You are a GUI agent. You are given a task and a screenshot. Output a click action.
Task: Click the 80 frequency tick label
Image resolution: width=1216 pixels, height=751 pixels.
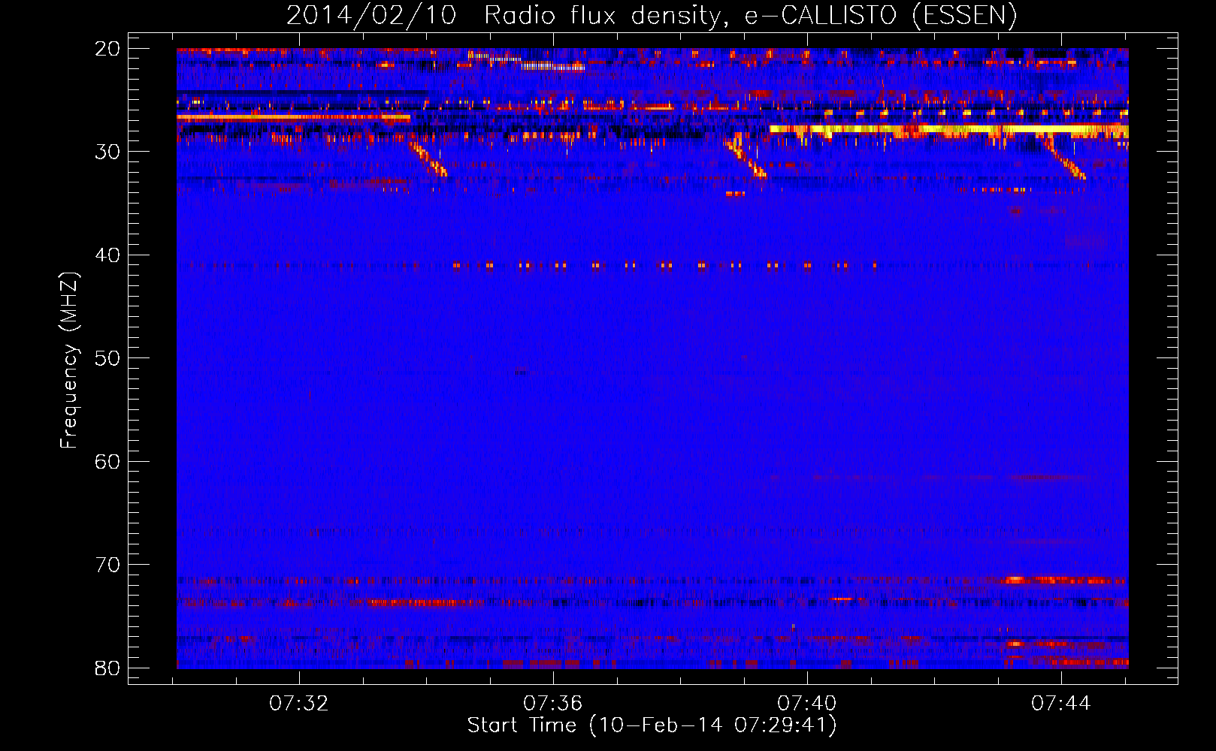tap(107, 668)
